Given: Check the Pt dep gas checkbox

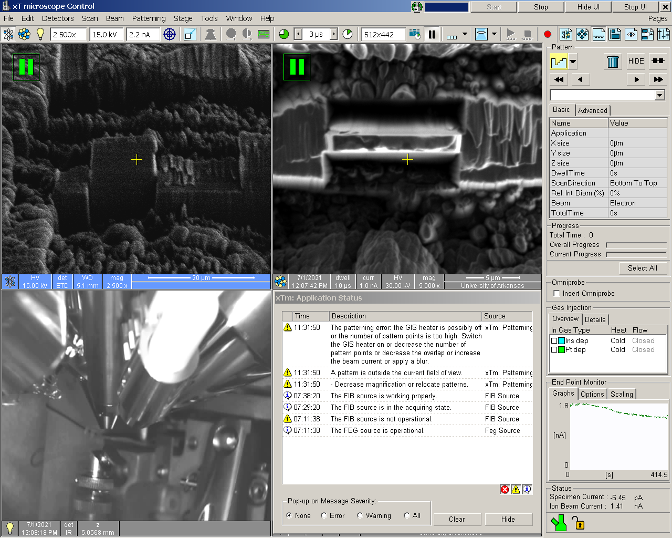Looking at the screenshot, I should pos(554,350).
